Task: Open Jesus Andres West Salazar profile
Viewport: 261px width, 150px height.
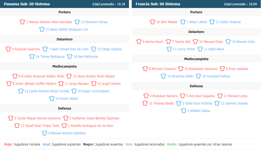Action: [94, 76]
